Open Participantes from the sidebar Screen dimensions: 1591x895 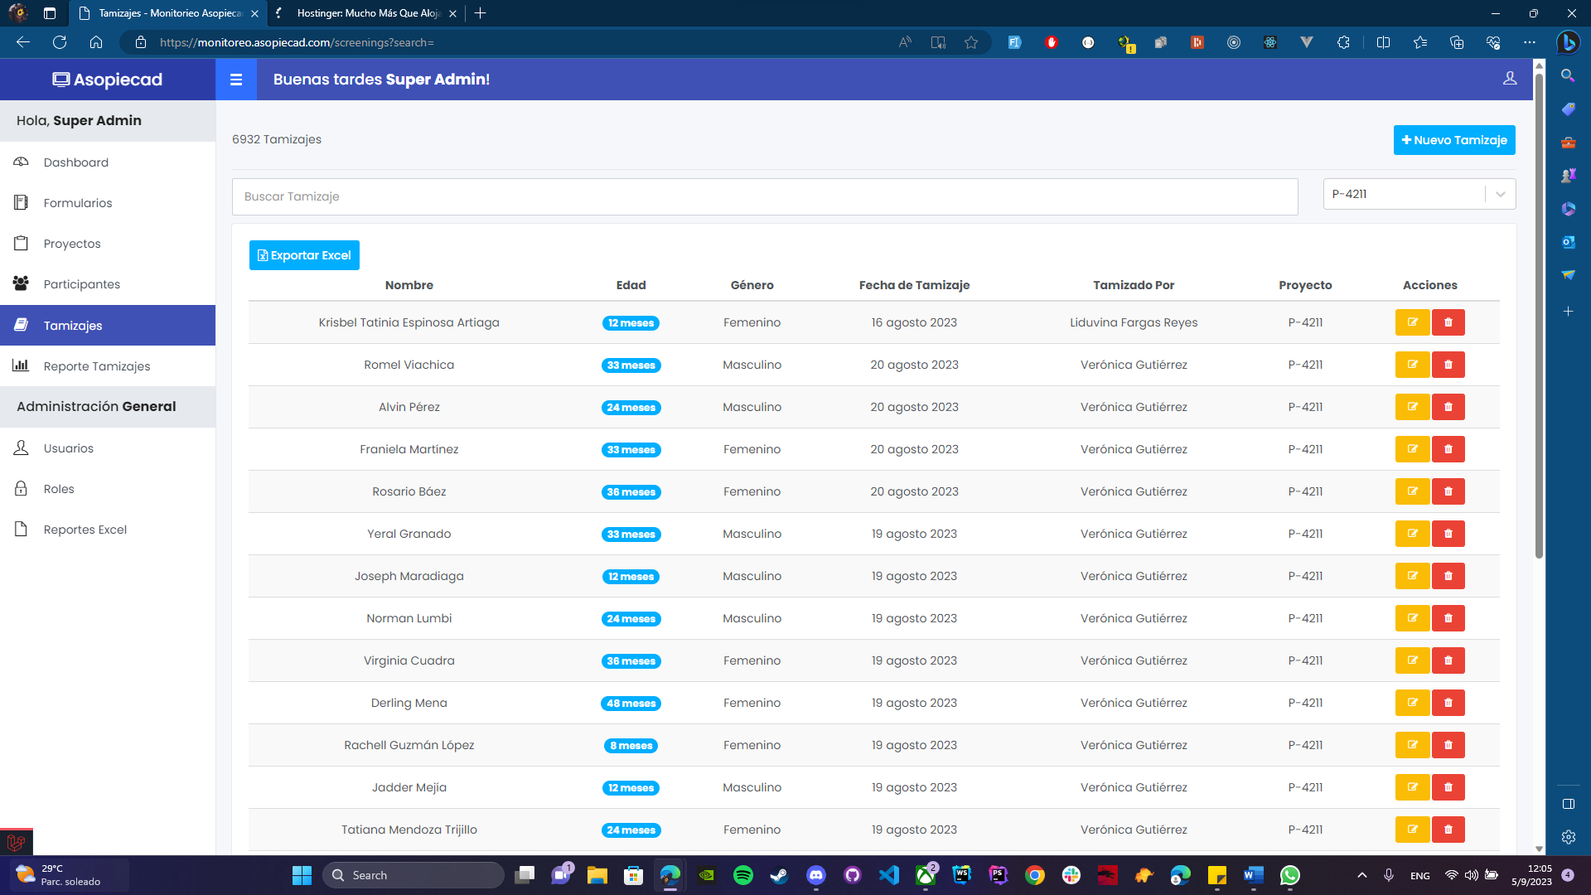coord(81,284)
